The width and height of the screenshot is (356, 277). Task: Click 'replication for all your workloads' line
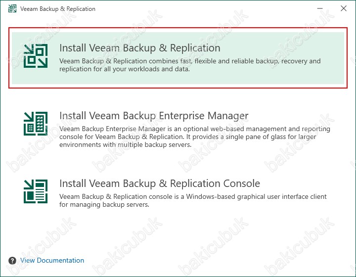[125, 69]
